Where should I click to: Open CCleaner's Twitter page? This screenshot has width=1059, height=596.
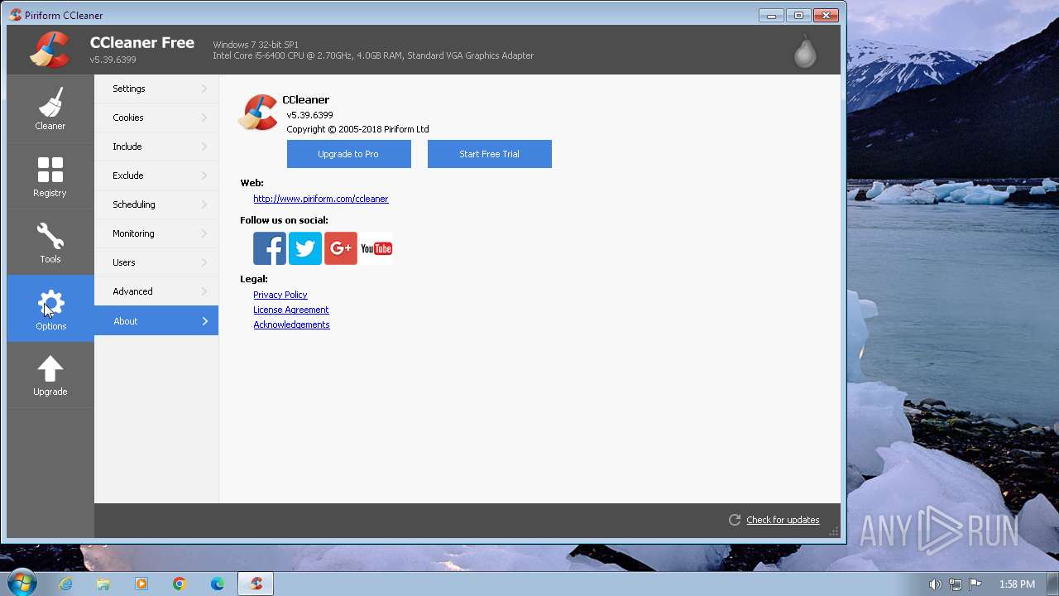305,248
